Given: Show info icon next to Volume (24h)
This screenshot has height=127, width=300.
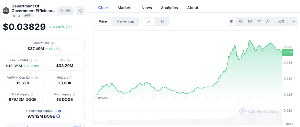Looking at the screenshot, I should click(31, 60).
